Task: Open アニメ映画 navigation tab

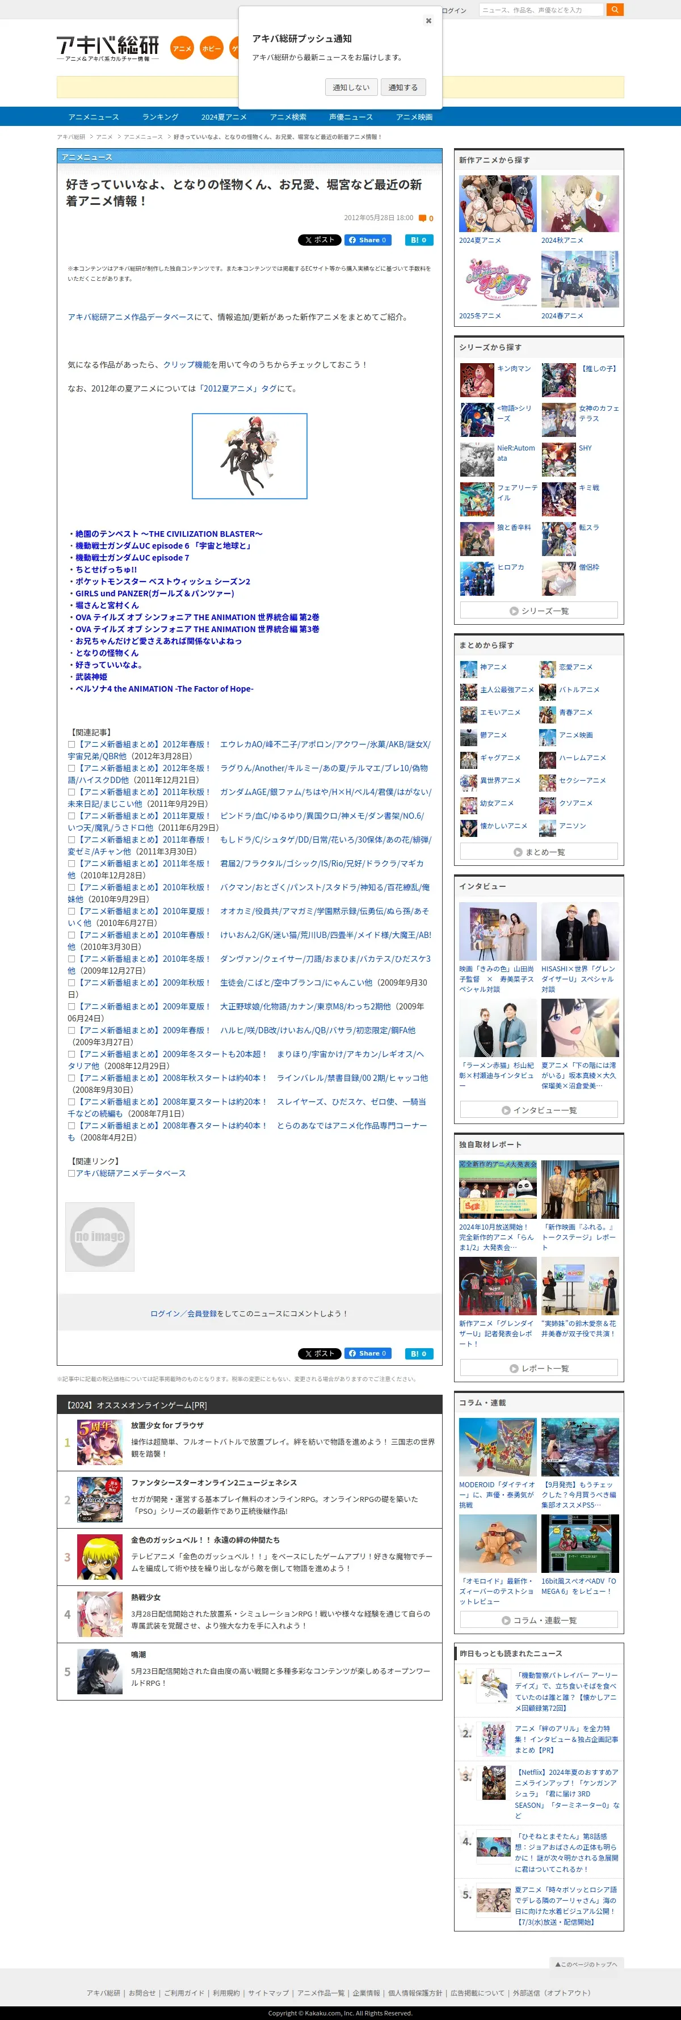Action: coord(414,117)
